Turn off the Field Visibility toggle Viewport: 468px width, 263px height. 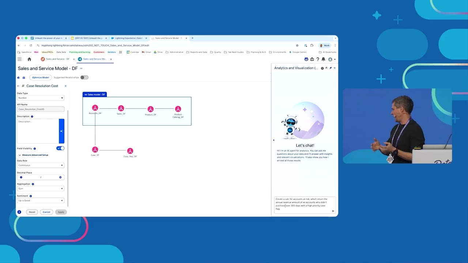(x=60, y=148)
